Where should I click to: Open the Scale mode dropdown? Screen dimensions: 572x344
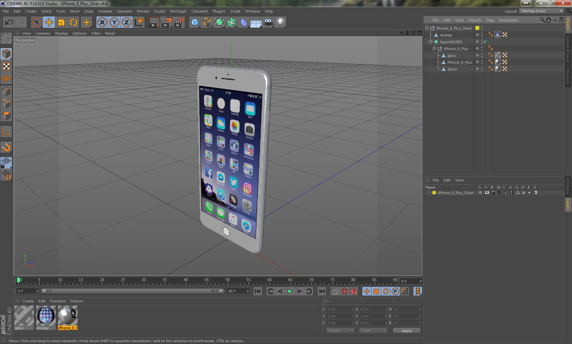374,330
